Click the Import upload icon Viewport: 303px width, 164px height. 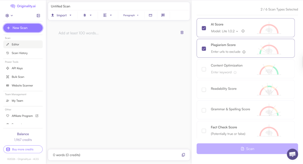[x=53, y=15]
